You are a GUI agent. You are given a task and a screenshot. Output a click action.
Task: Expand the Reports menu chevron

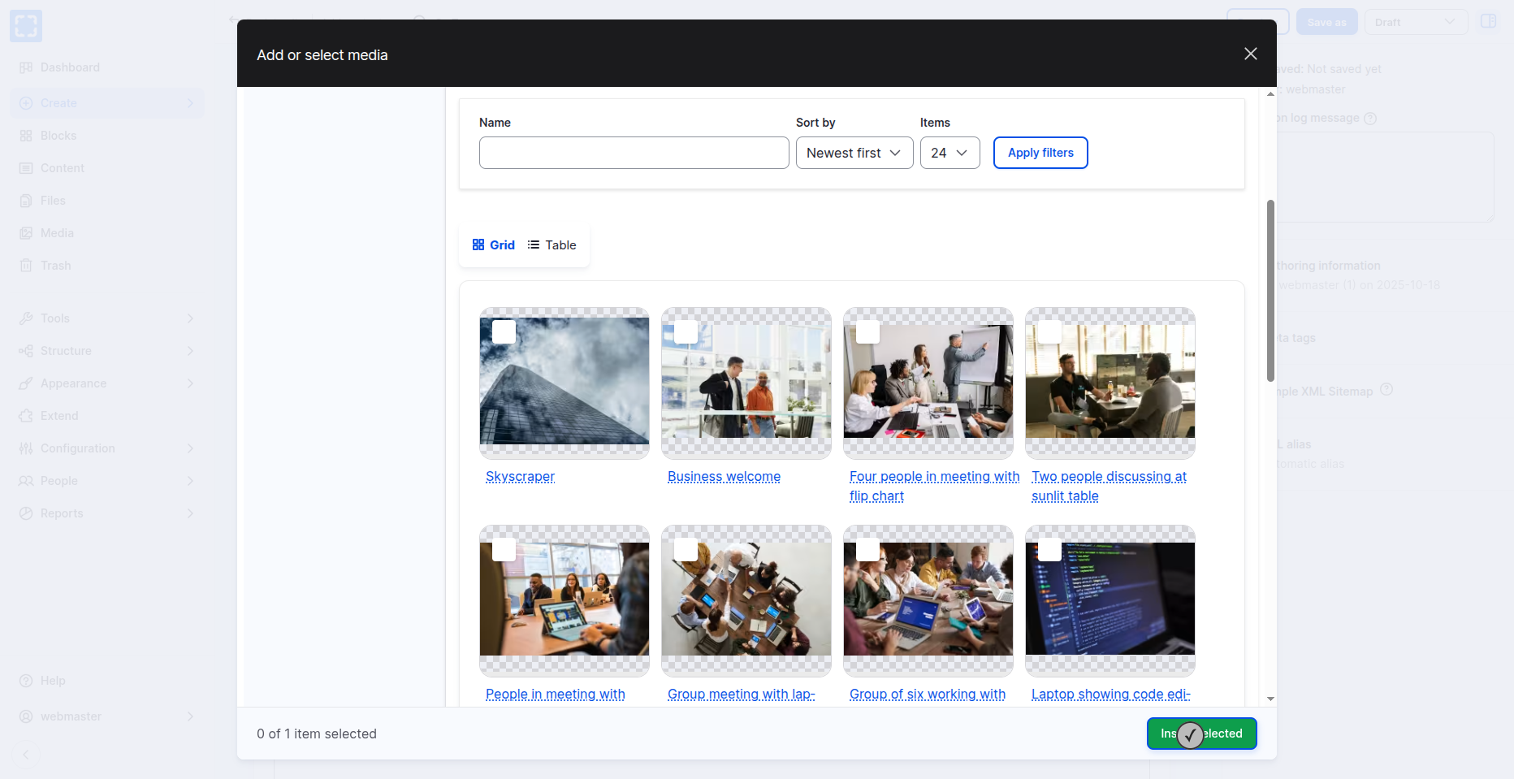[190, 513]
